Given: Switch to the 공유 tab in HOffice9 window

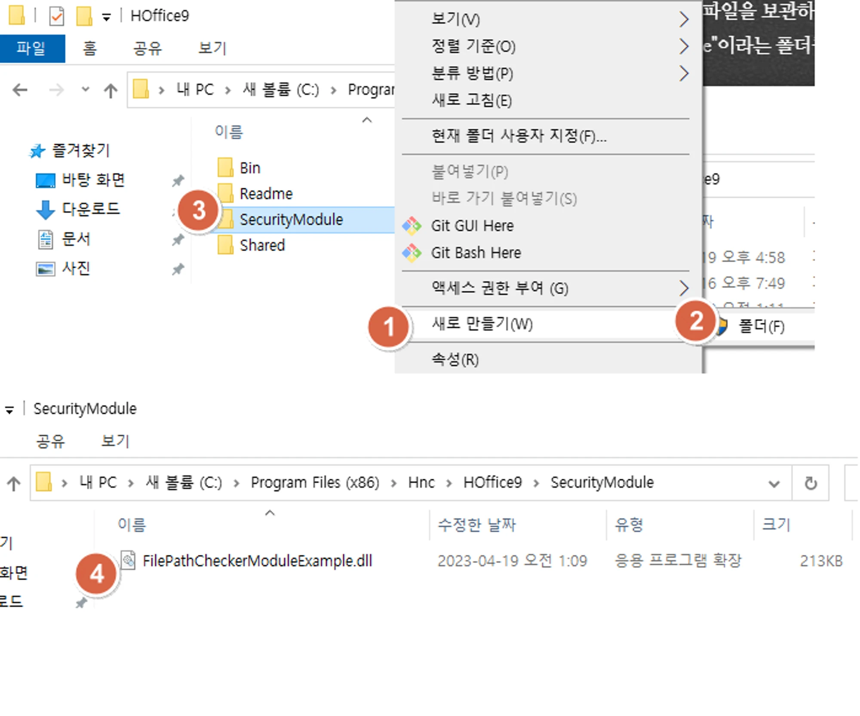Looking at the screenshot, I should point(147,48).
